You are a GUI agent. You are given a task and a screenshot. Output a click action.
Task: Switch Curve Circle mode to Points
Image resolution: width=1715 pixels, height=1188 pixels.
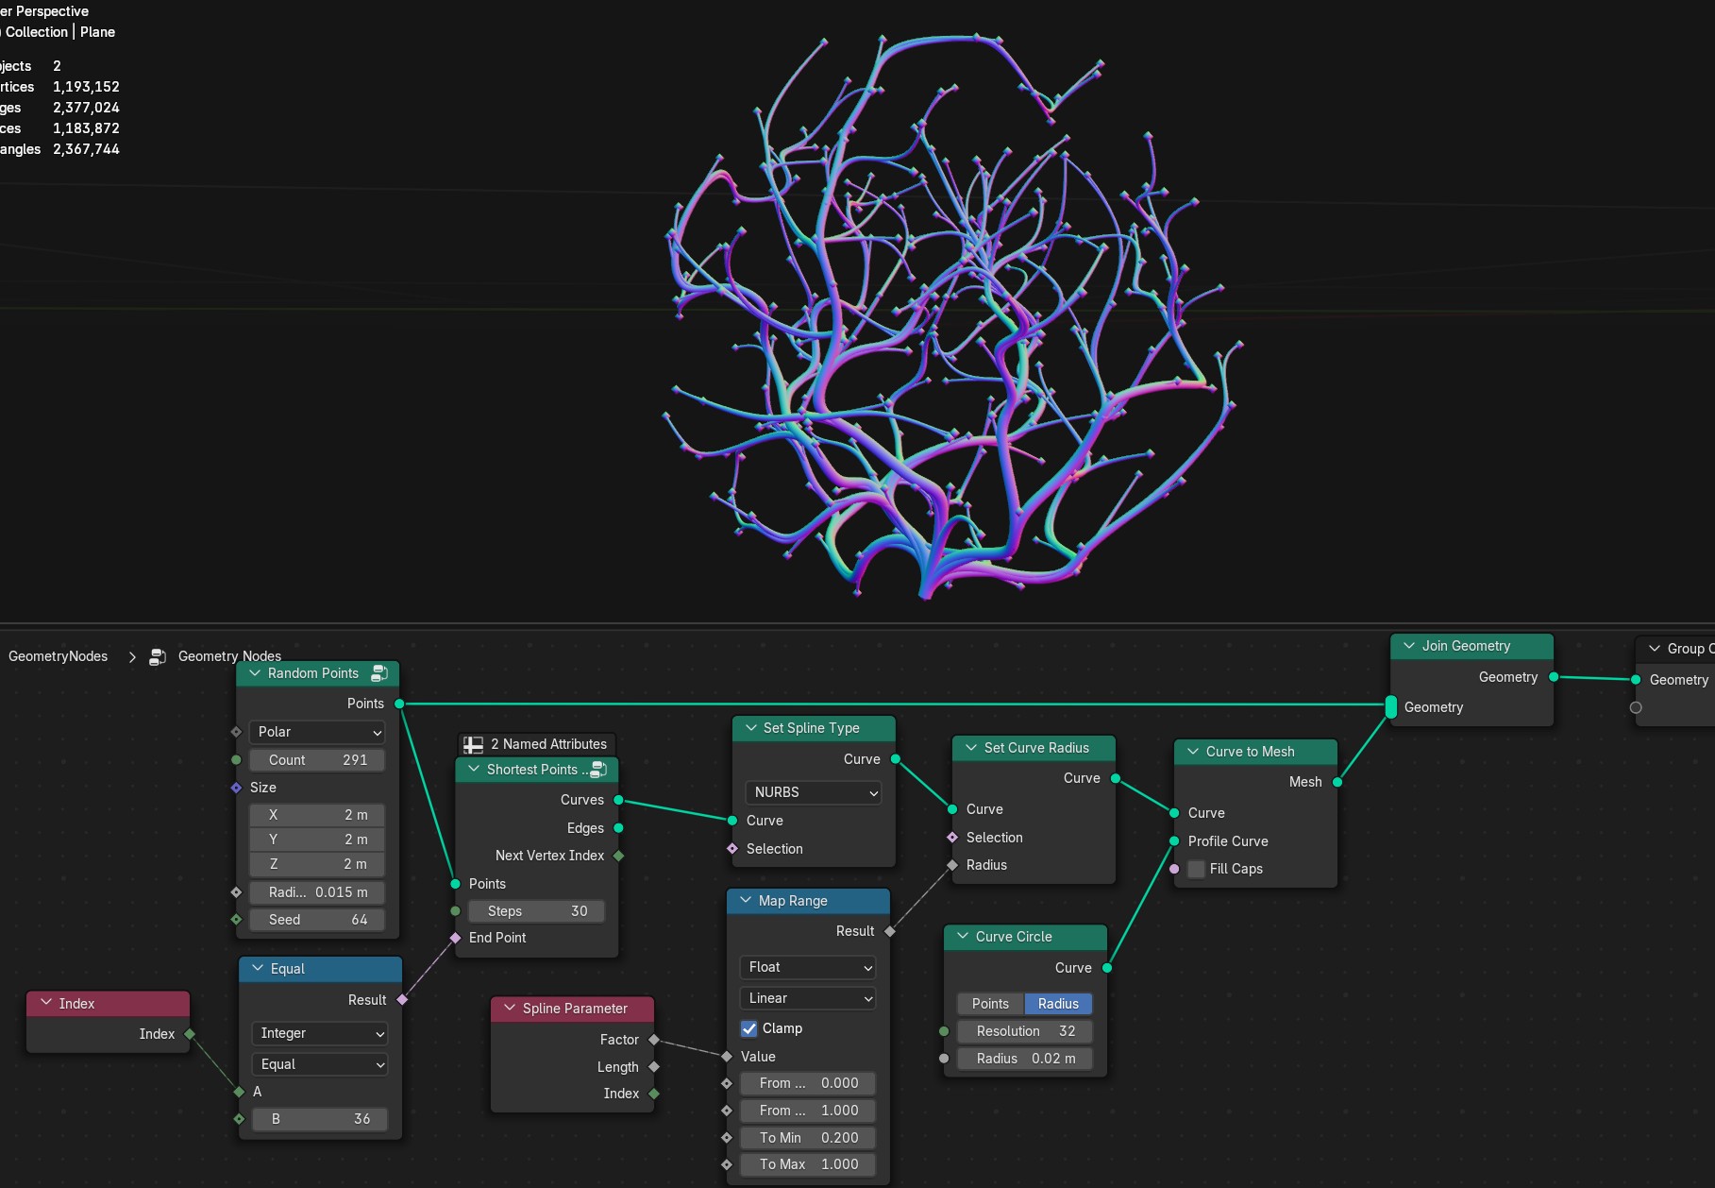[990, 1004]
